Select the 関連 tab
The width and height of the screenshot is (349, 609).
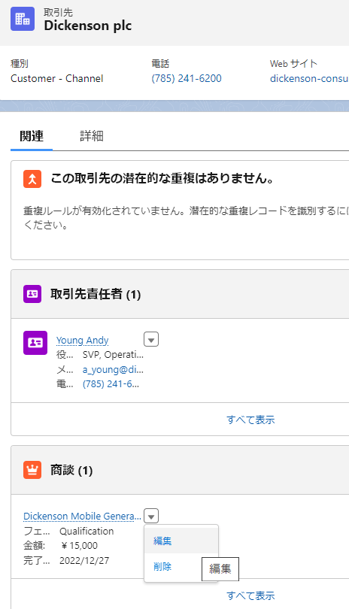coord(32,136)
